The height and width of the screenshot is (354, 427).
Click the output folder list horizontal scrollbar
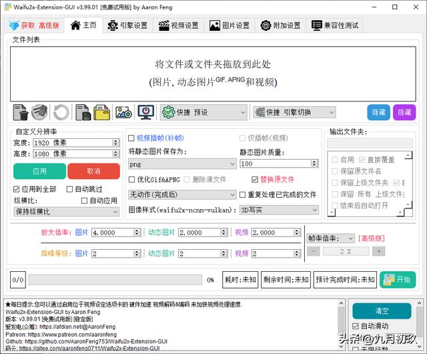click(x=366, y=212)
